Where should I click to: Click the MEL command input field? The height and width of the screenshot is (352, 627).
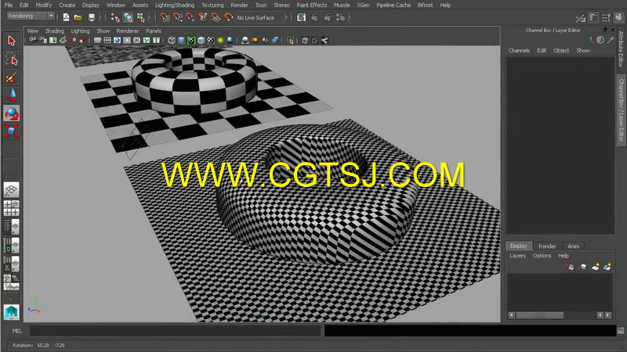pyautogui.click(x=175, y=331)
